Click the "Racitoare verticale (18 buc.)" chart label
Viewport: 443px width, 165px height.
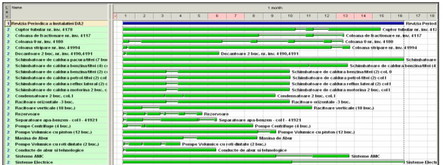coord(344,108)
